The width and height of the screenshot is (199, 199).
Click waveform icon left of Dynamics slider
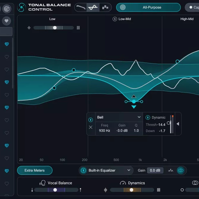click(106, 190)
